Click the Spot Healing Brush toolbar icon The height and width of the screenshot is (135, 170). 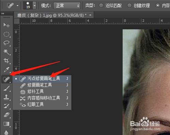(x=6, y=79)
